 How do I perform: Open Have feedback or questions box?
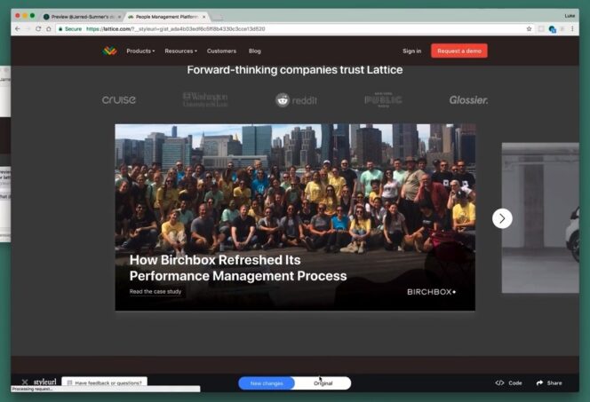[x=104, y=382]
